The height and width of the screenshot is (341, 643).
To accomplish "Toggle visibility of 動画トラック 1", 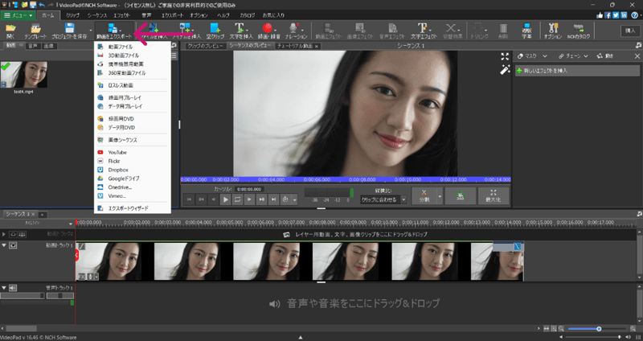I will point(12,245).
